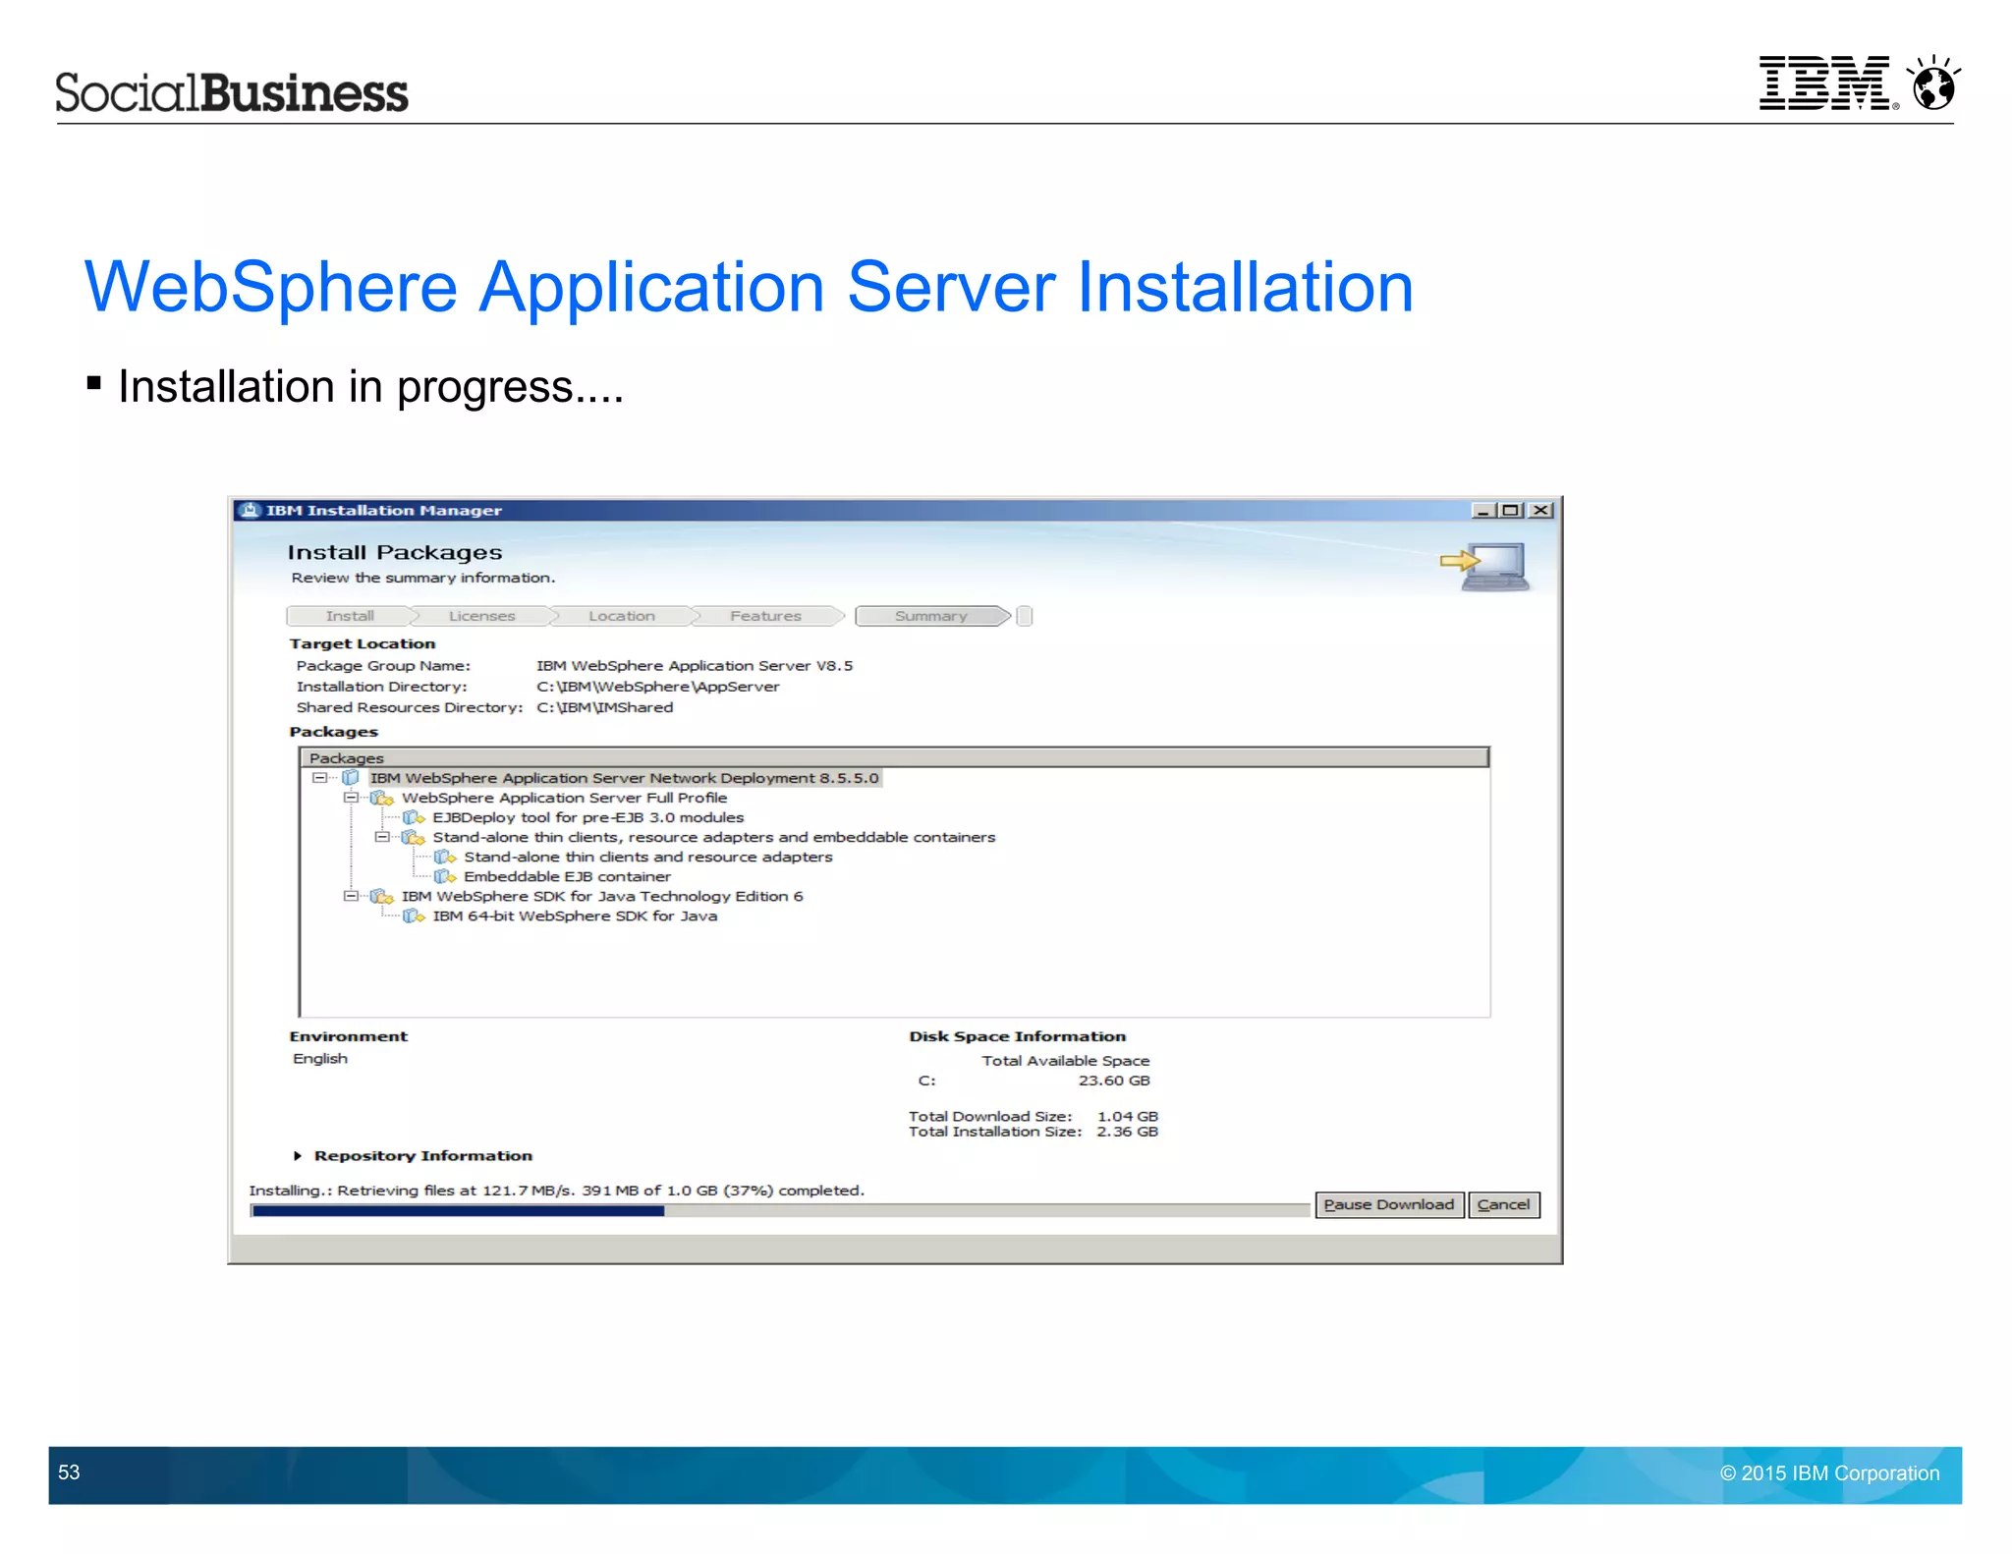Click package icon beside Network Deployment 8.5.5.0
Screen dimensions: 2012x1554
(350, 777)
